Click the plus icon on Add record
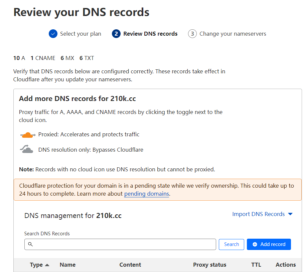306x272 pixels. [255, 244]
